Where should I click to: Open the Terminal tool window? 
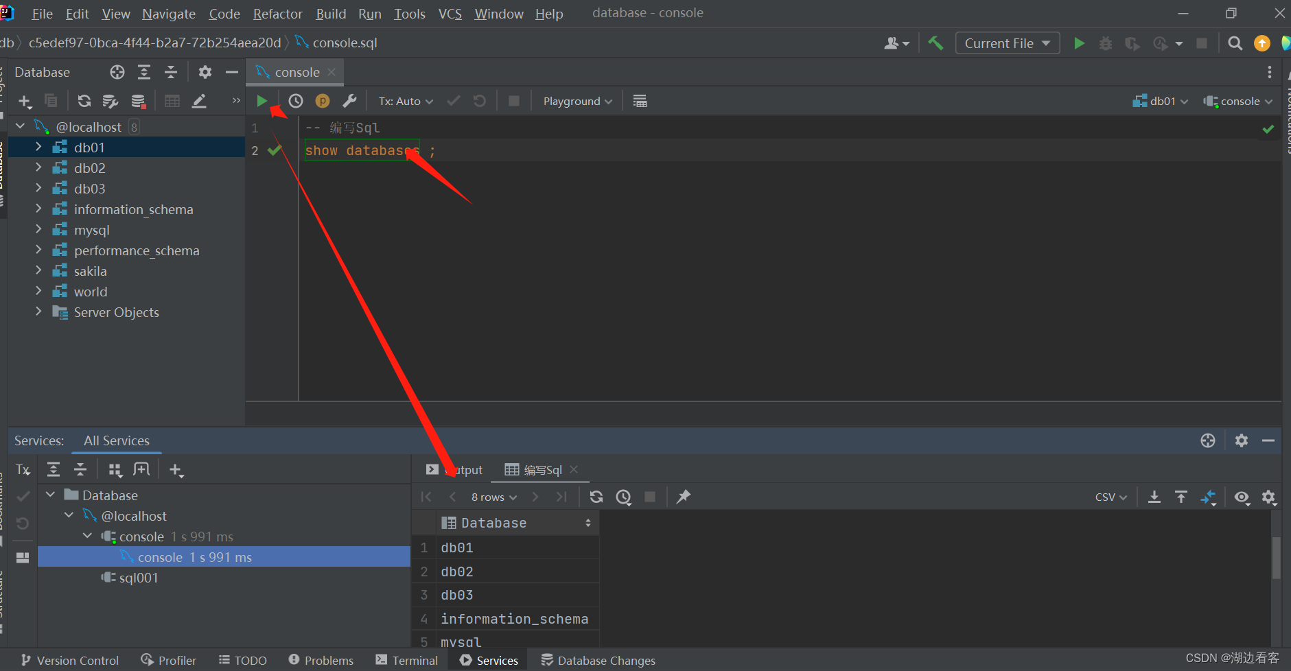pyautogui.click(x=407, y=660)
